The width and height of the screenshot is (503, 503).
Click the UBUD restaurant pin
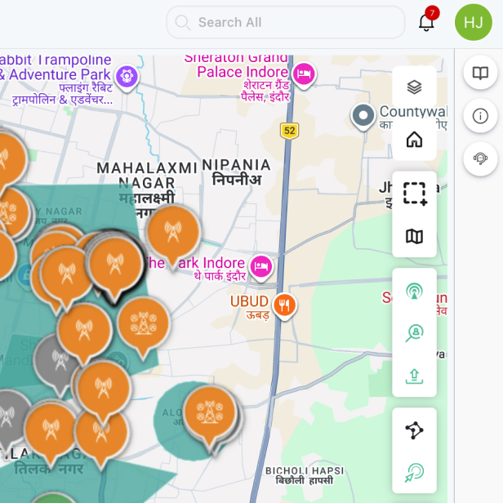[x=284, y=305]
